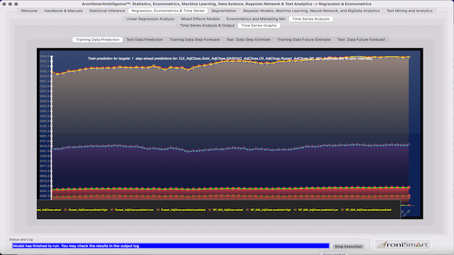Open Test Data Step Estimate graph
Screen dimensions: 454x255
click(x=248, y=40)
